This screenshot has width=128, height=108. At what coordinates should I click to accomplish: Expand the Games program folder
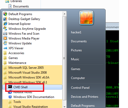coord(32,58)
